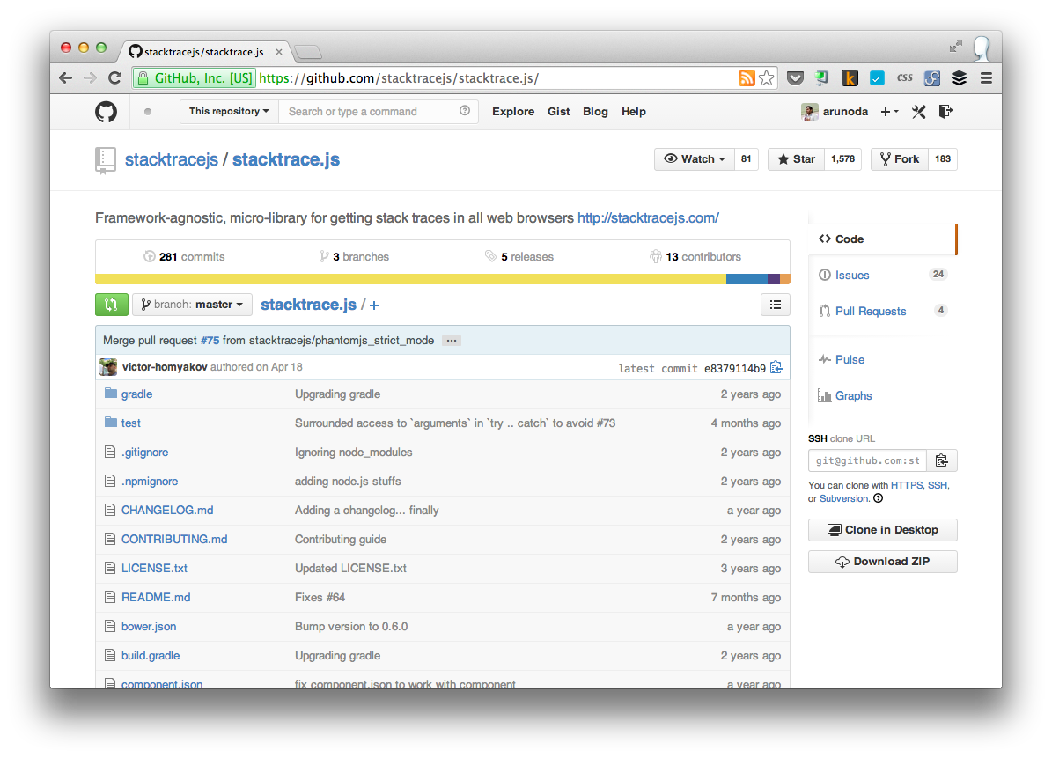The image size is (1052, 758).
Task: Copy SSH clone URL to clipboard
Action: tap(942, 460)
